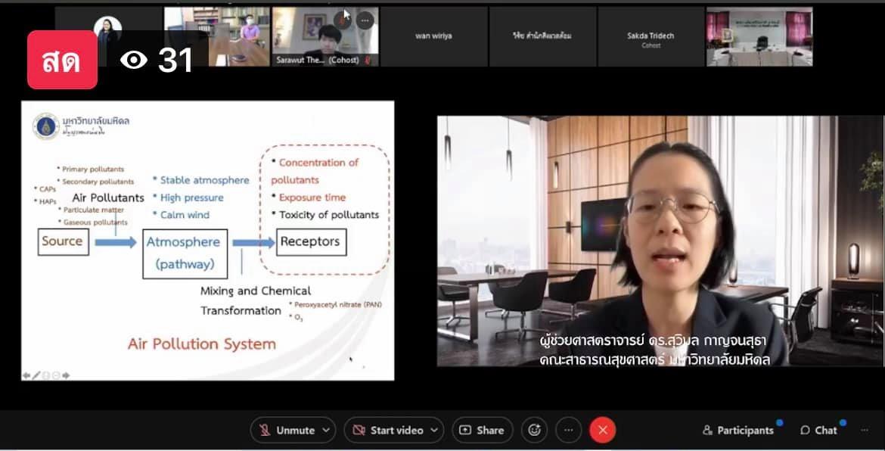
Task: Click the Receptors box in the diagram
Action: tap(310, 241)
